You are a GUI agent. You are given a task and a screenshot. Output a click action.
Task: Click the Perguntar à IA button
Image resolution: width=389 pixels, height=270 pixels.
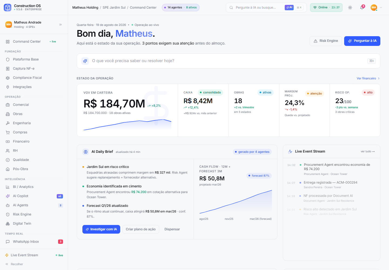362,41
